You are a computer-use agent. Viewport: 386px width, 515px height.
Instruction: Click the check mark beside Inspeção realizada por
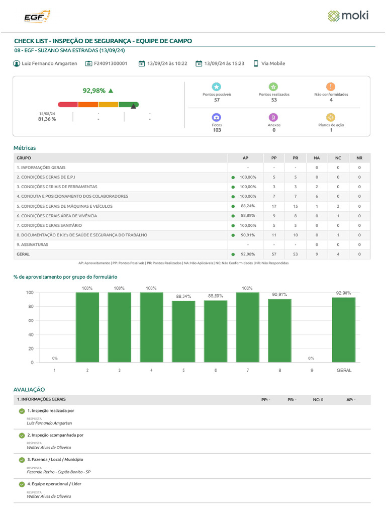[x=22, y=411]
